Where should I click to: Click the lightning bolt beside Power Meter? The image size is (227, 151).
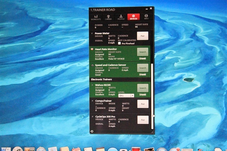(92, 33)
